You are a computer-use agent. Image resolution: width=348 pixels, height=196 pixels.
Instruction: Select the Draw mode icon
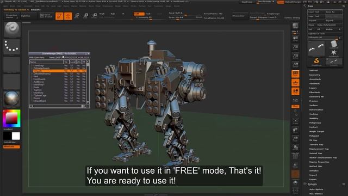click(68, 16)
